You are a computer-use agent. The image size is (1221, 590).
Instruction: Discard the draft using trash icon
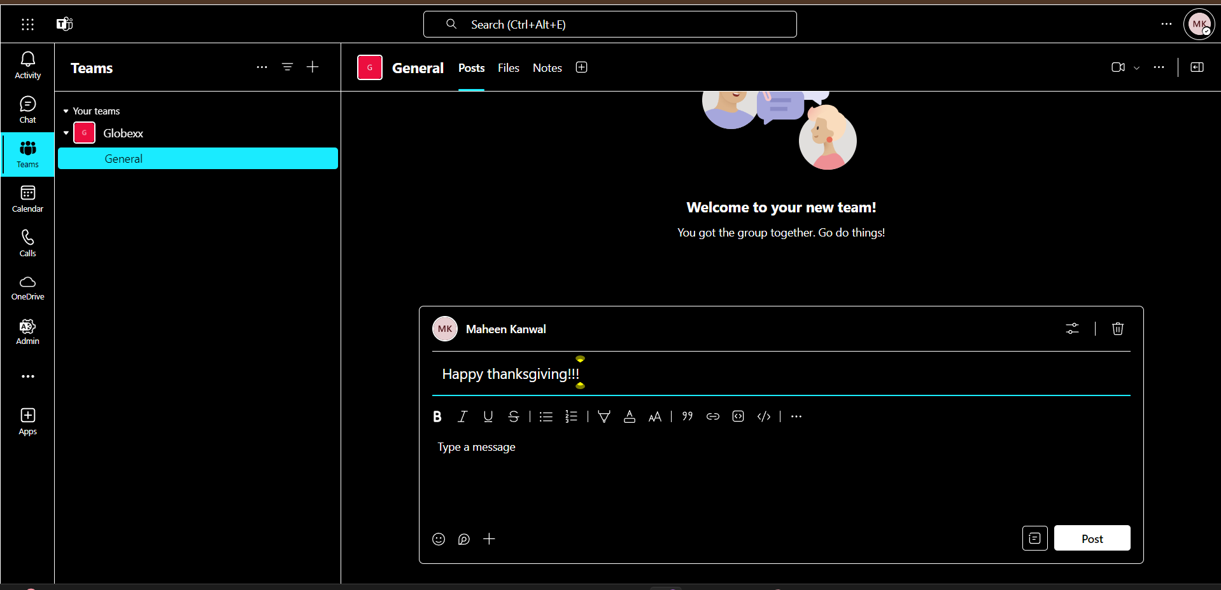click(x=1117, y=329)
